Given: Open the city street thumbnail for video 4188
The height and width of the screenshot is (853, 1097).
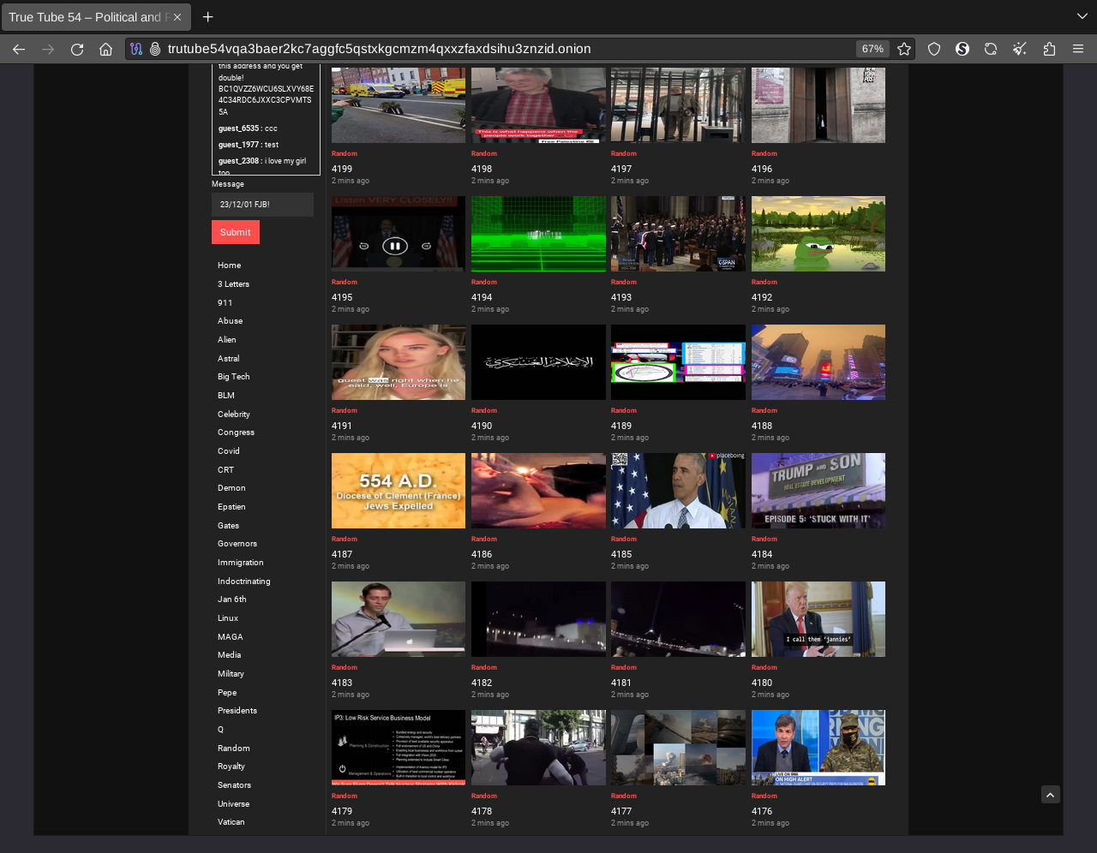Looking at the screenshot, I should [x=818, y=362].
